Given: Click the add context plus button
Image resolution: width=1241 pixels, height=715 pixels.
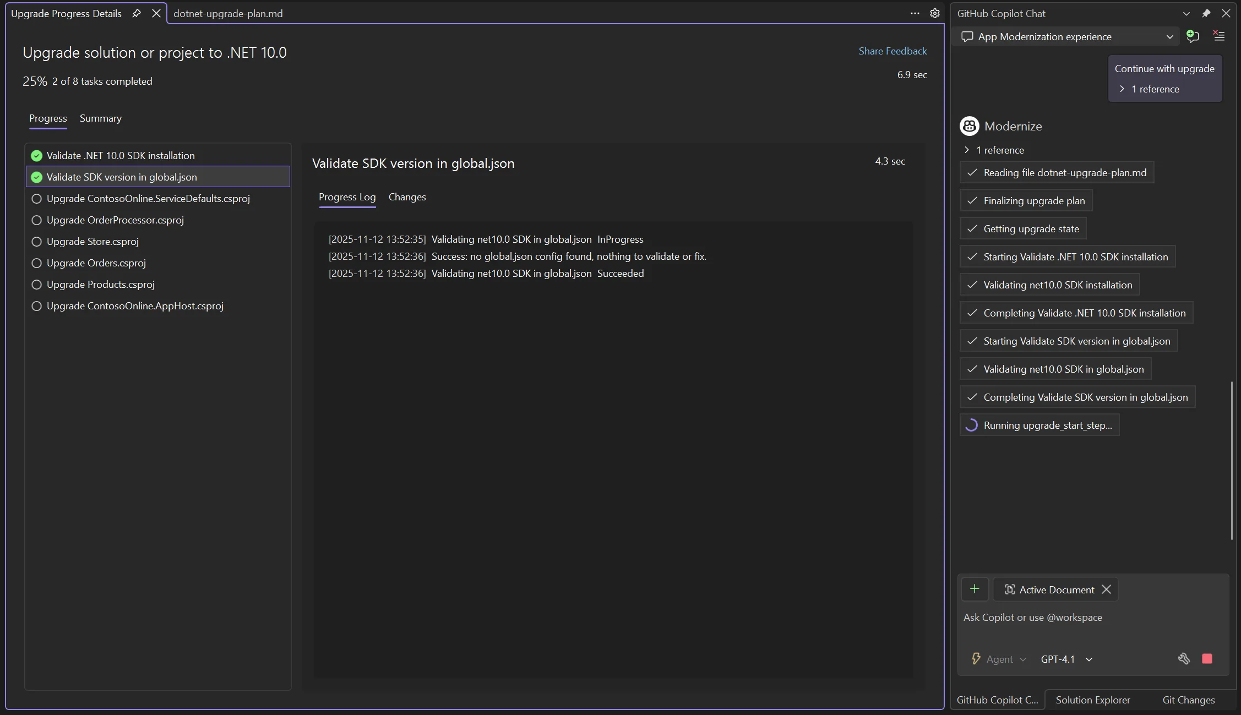Looking at the screenshot, I should [x=975, y=589].
